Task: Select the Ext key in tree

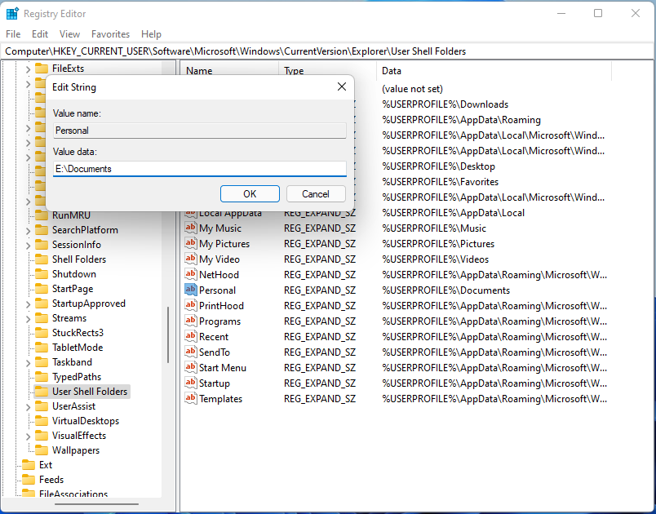Action: [46, 465]
